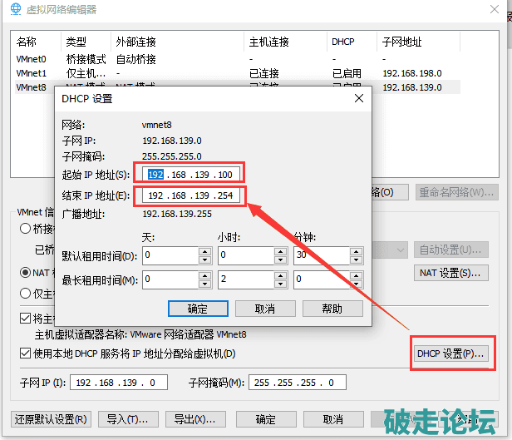Click the 帮助 button in DHCP dialog
The image size is (512, 440).
(332, 309)
